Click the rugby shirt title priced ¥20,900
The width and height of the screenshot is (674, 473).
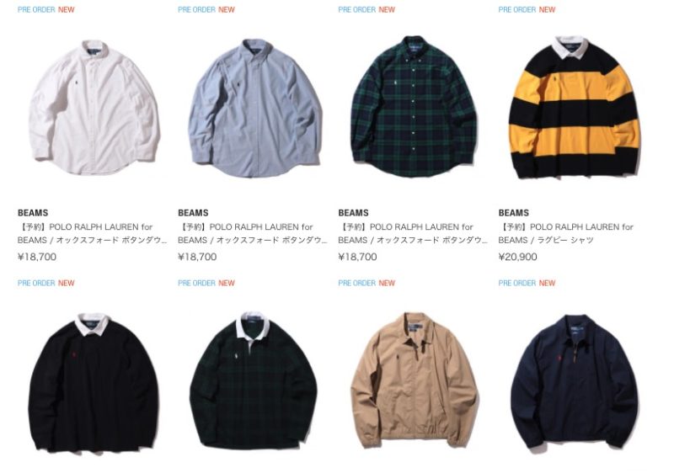click(x=565, y=233)
